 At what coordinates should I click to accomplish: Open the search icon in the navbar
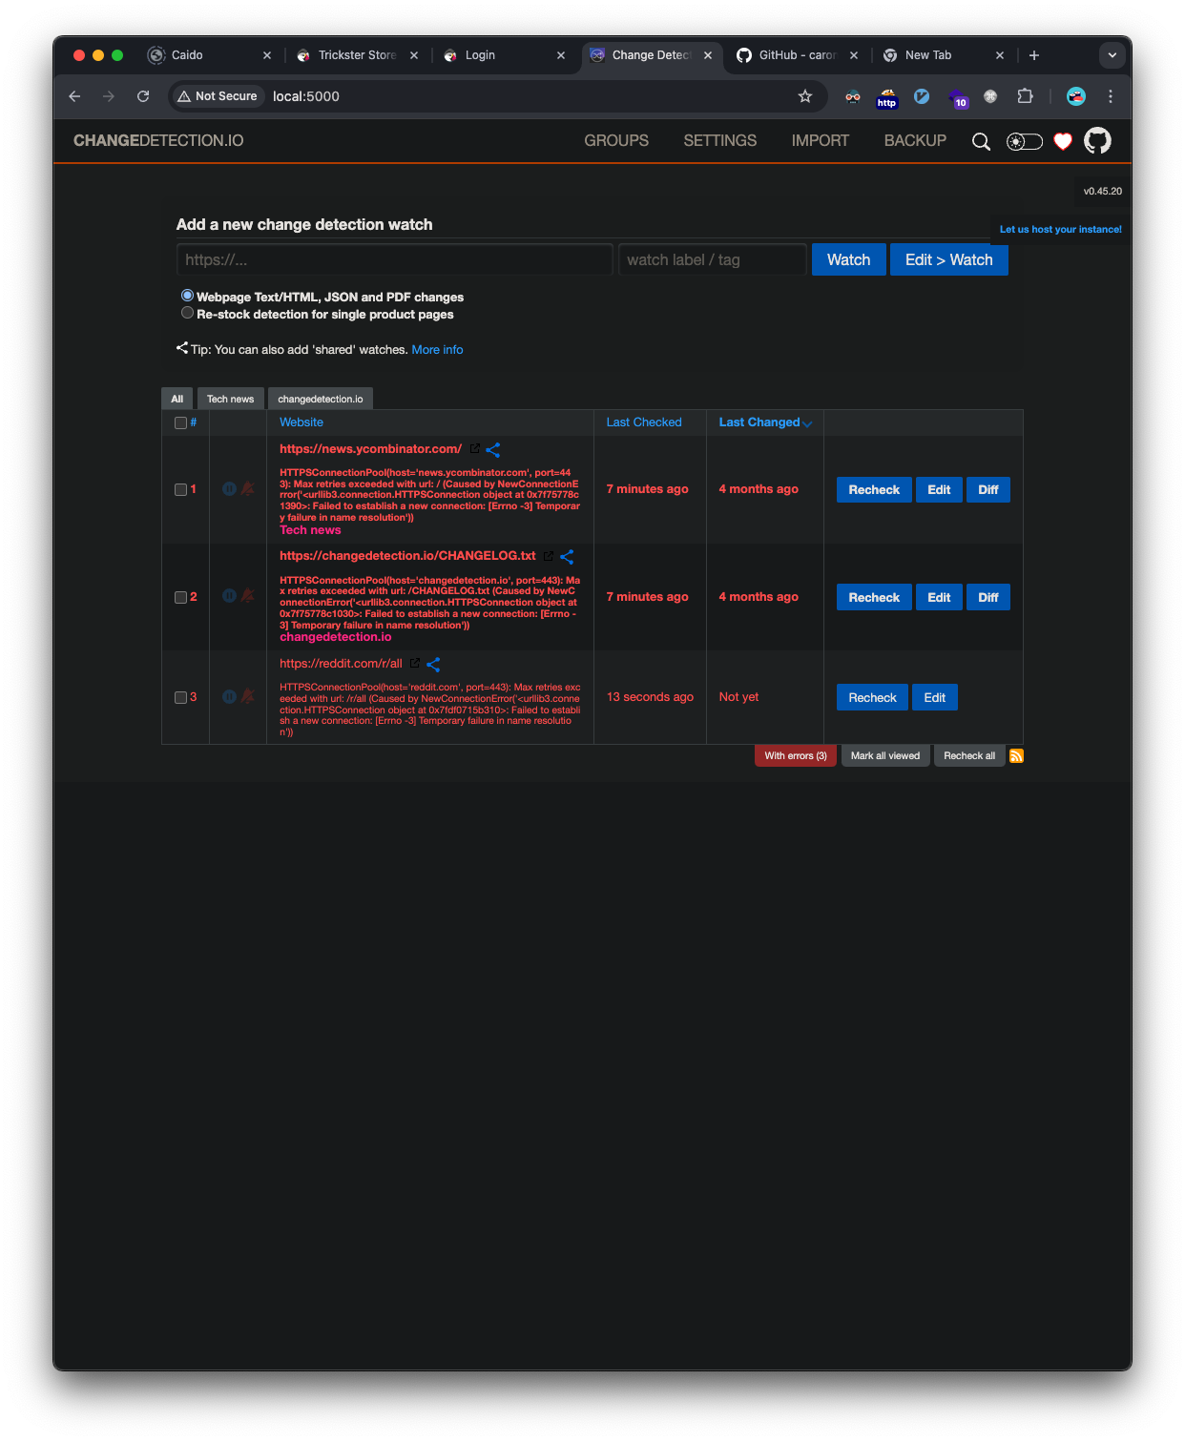click(982, 141)
